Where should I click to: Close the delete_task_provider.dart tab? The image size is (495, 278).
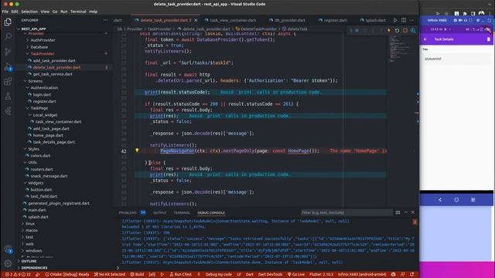pos(196,20)
